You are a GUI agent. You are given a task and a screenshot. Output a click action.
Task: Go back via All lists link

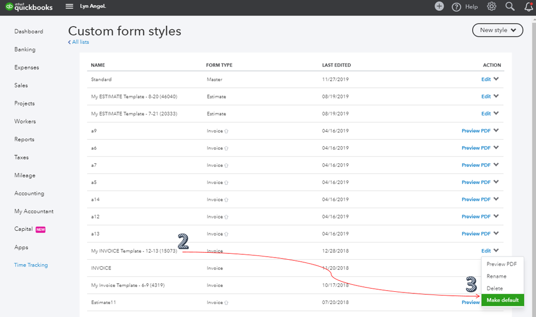pyautogui.click(x=79, y=42)
